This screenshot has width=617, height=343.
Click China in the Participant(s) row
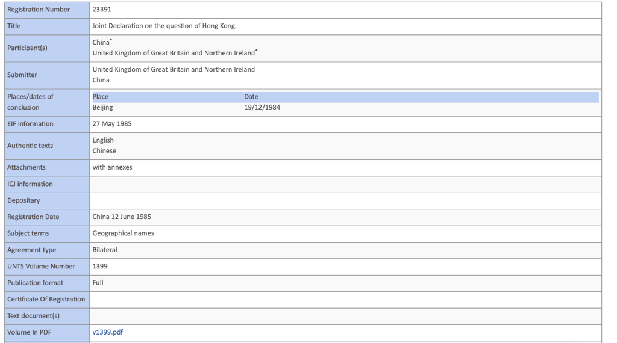[x=101, y=43]
